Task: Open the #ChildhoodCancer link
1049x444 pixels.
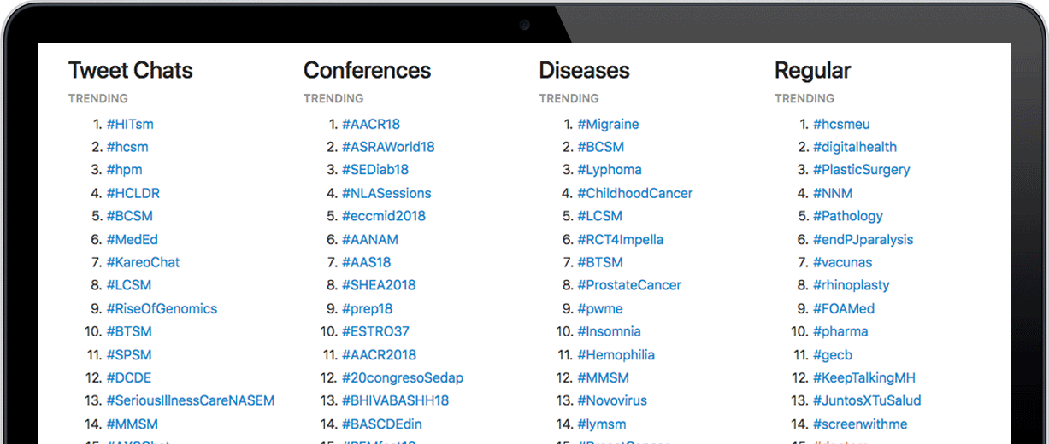Action: click(x=635, y=193)
